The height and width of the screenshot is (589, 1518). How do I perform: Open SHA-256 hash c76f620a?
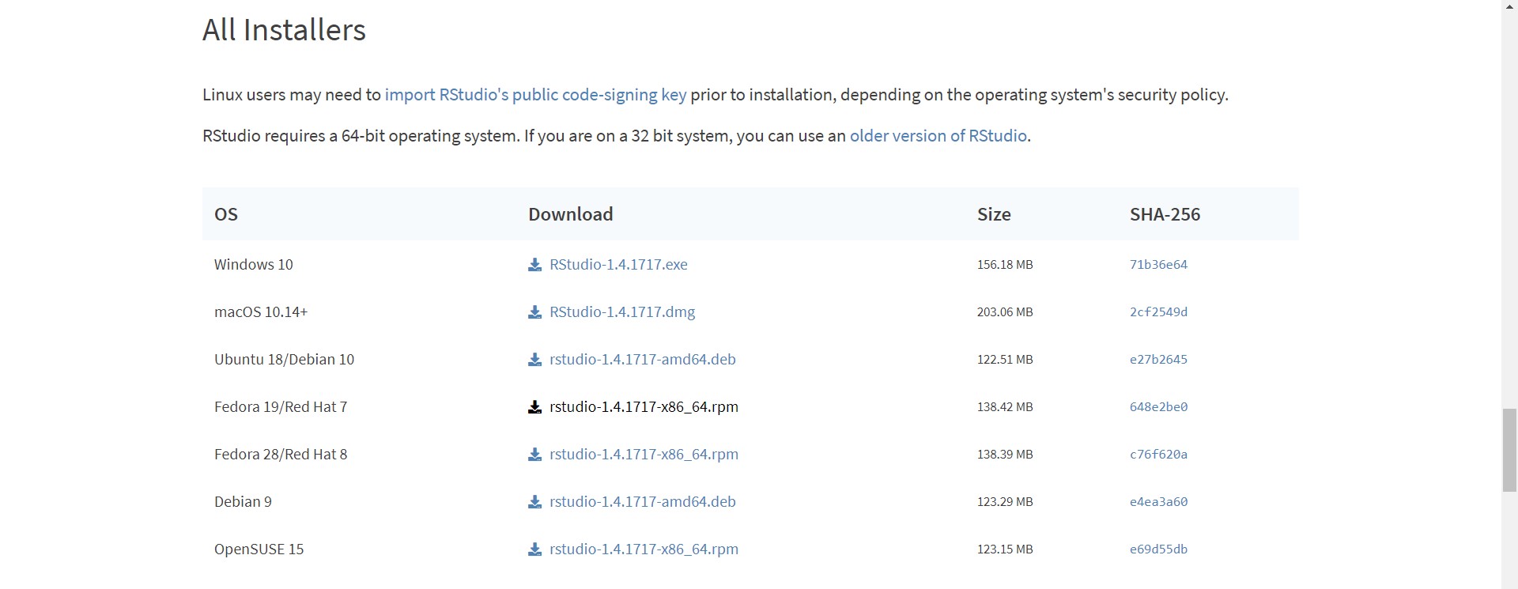click(1158, 455)
